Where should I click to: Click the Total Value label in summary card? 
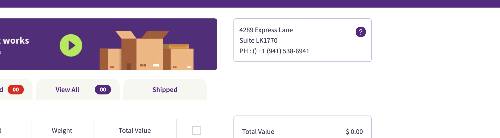258,132
